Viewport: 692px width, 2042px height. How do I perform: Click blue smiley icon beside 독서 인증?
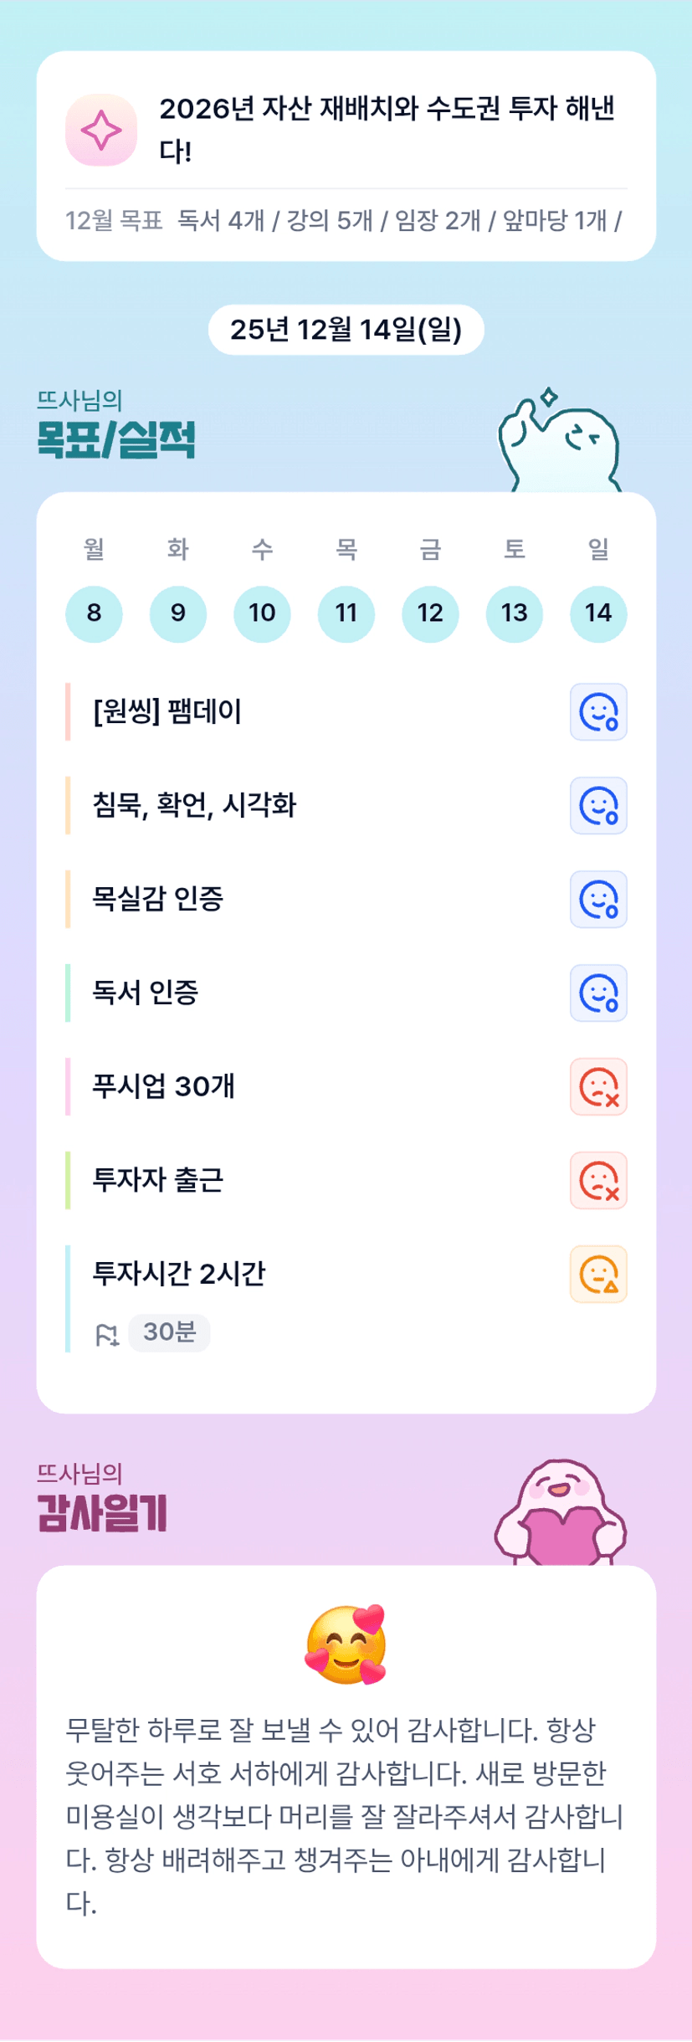pos(598,993)
